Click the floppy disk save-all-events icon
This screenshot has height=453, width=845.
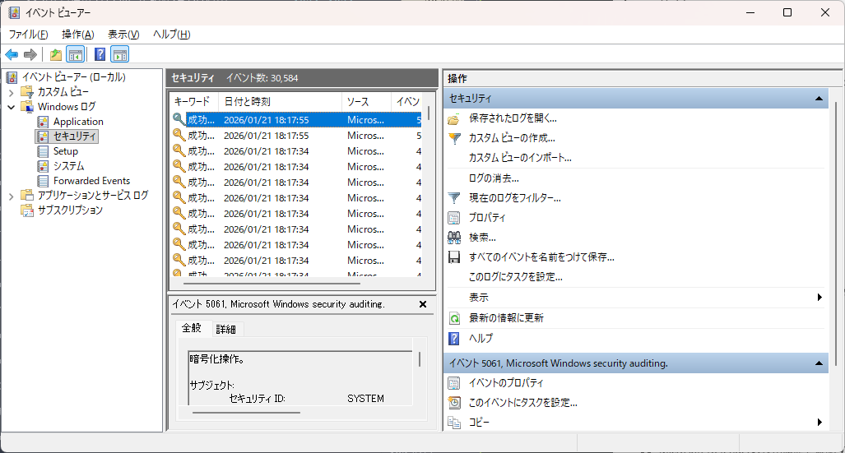454,257
